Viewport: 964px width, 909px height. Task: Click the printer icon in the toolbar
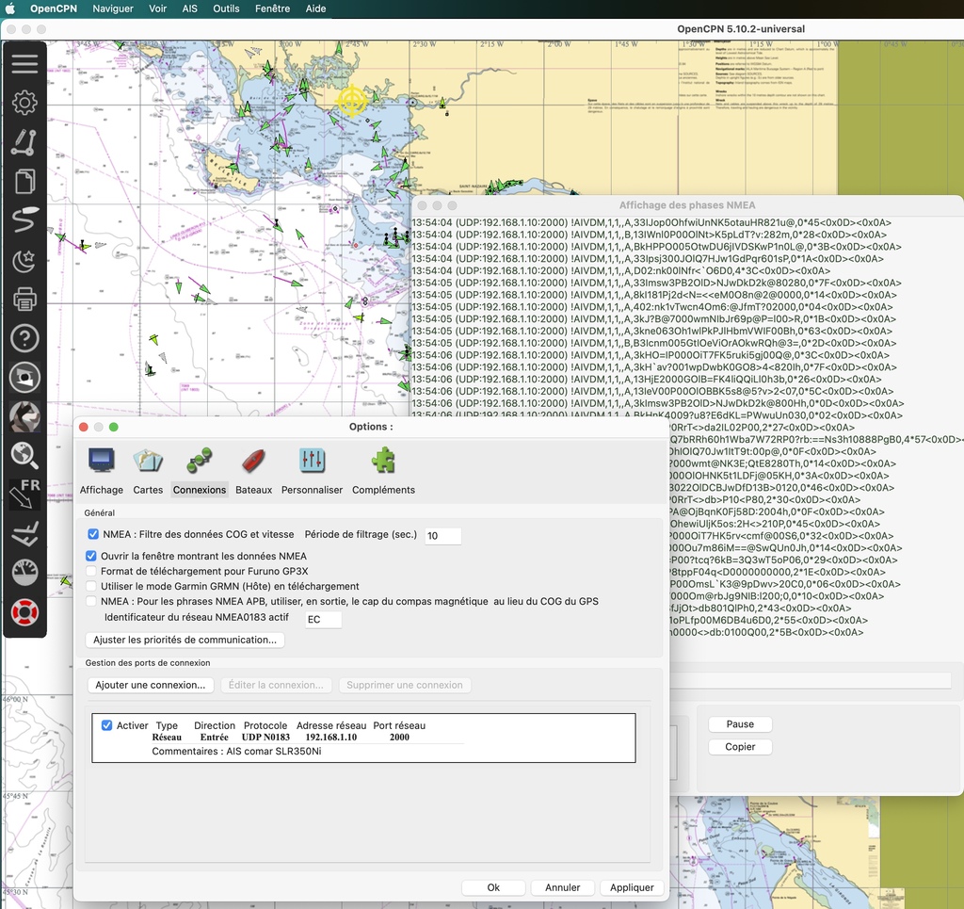point(24,300)
